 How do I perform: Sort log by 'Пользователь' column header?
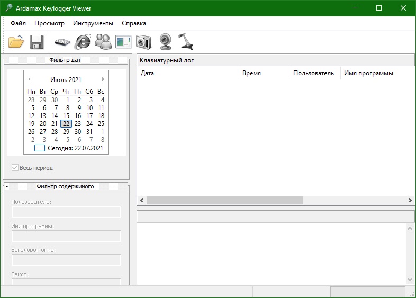[x=315, y=73]
